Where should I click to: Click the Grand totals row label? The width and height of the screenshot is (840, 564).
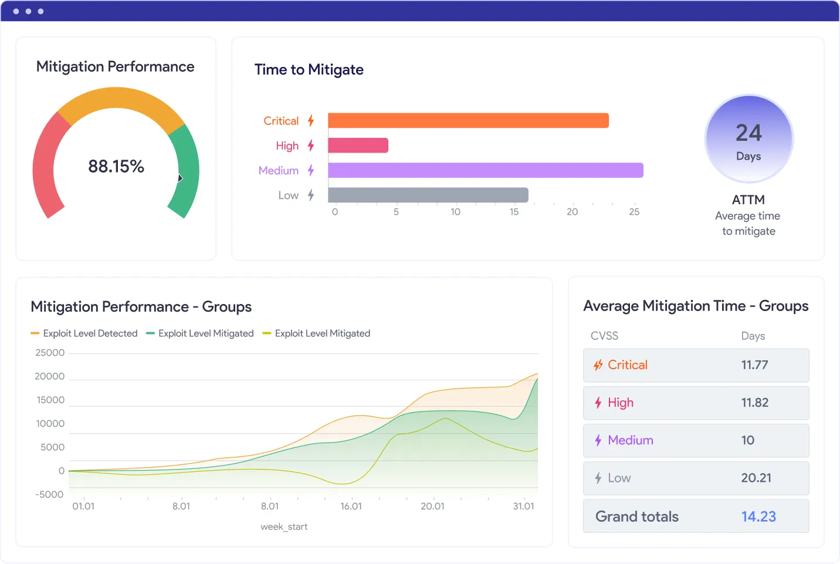coord(637,516)
